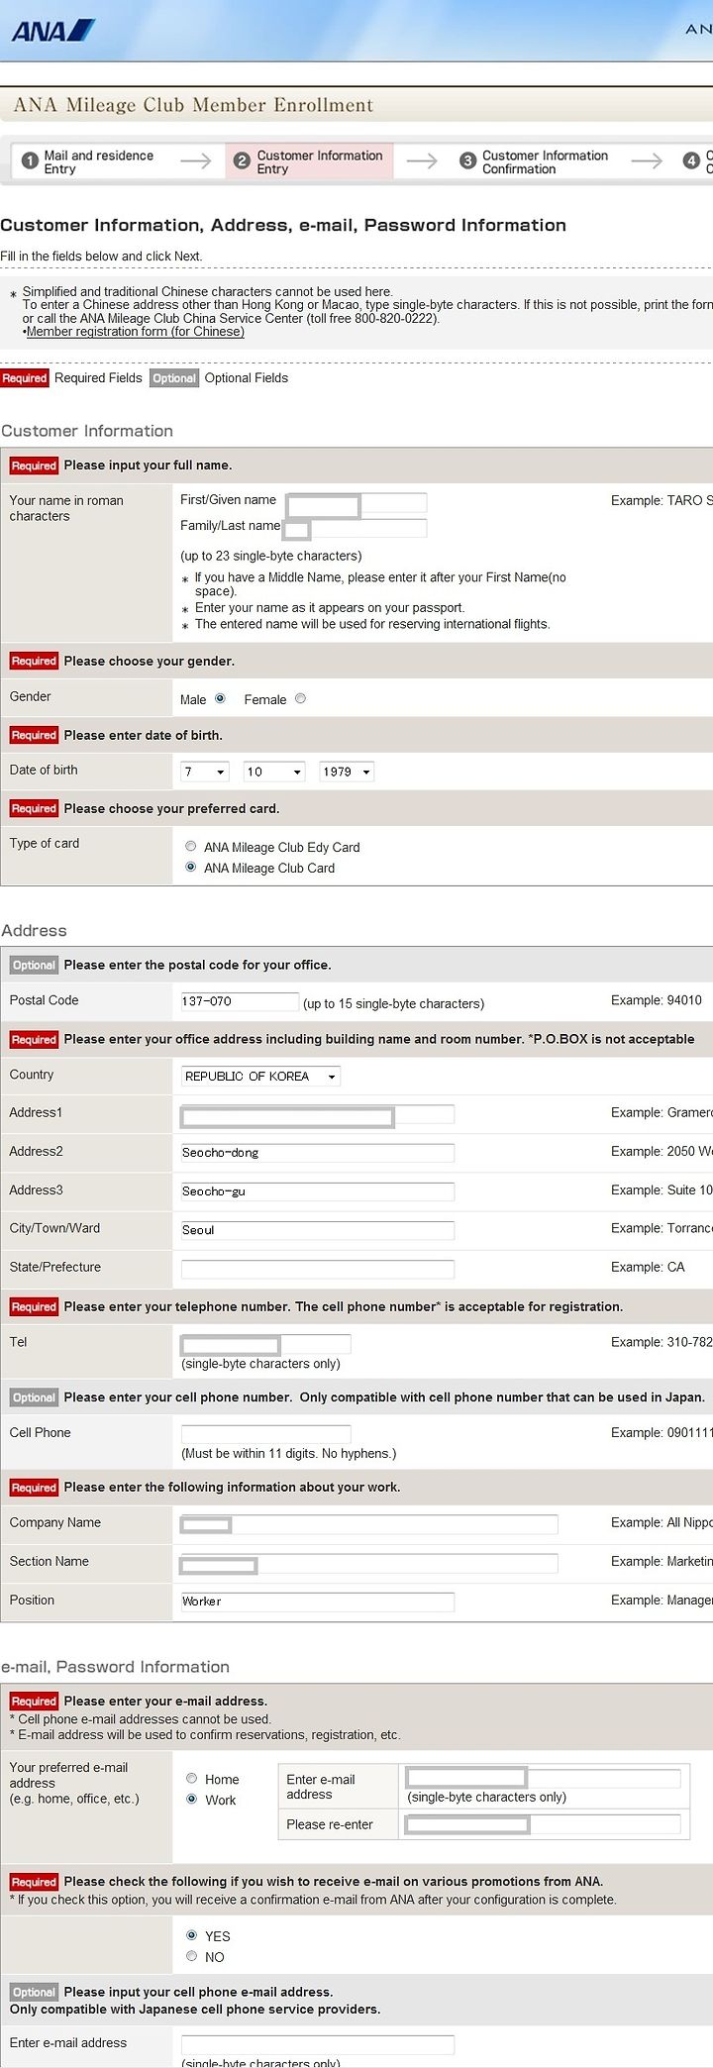The image size is (713, 2068).
Task: Select Female gender radio button
Action: [x=300, y=698]
